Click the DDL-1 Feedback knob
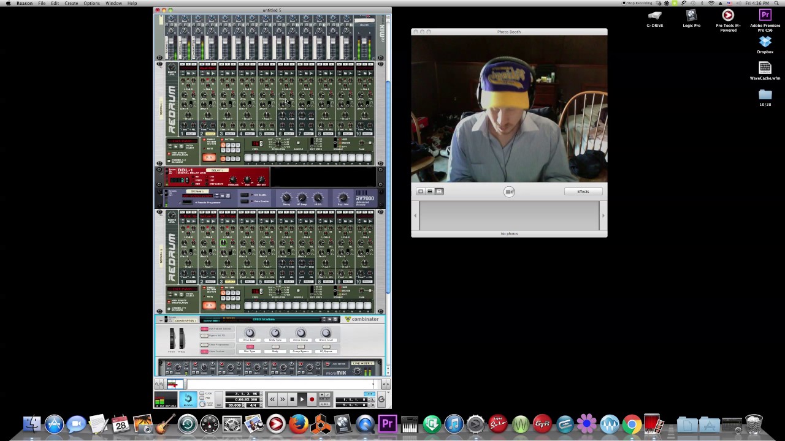Viewport: 785px width, 441px height. point(233,179)
